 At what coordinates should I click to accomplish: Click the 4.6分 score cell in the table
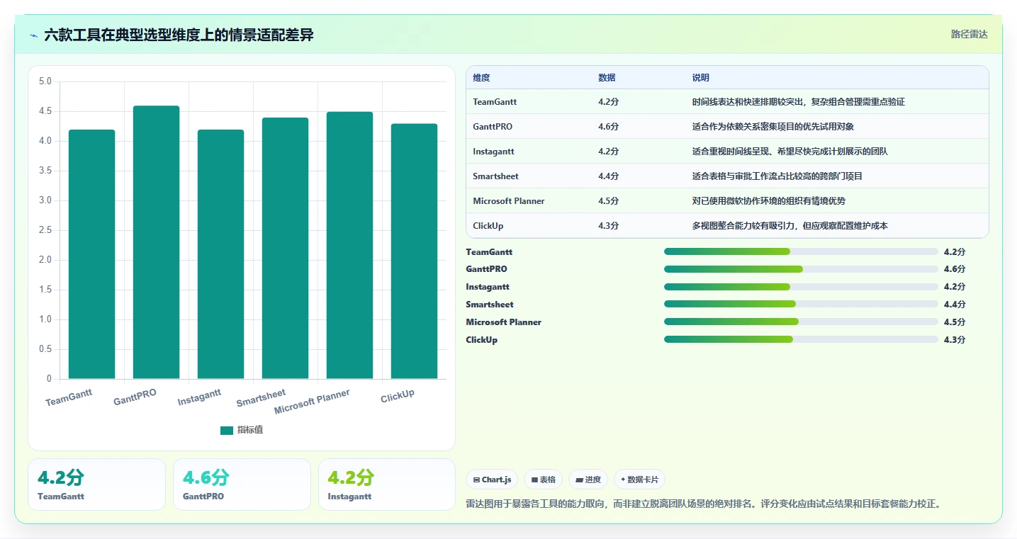coord(608,127)
